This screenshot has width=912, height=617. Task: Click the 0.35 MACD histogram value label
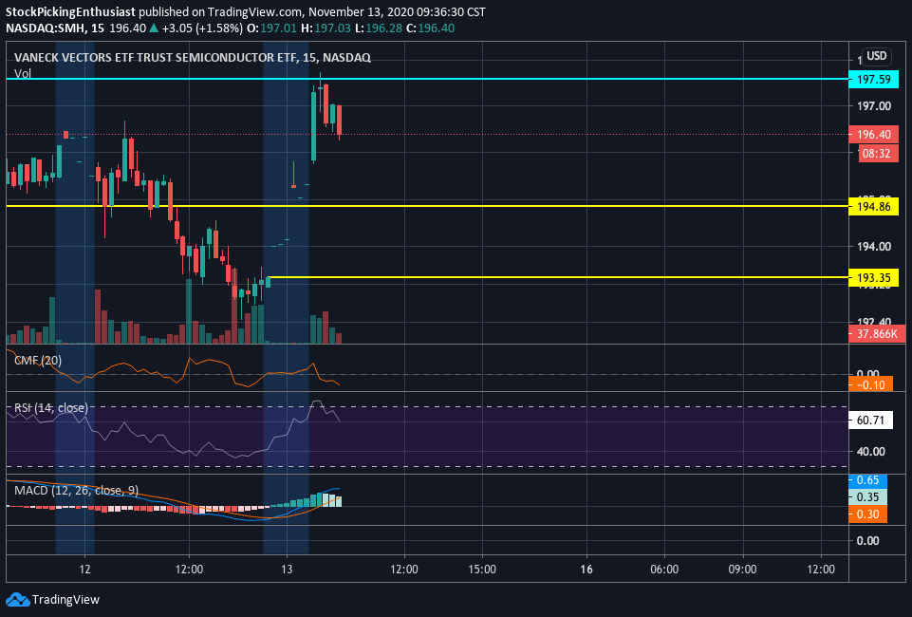[x=867, y=497]
